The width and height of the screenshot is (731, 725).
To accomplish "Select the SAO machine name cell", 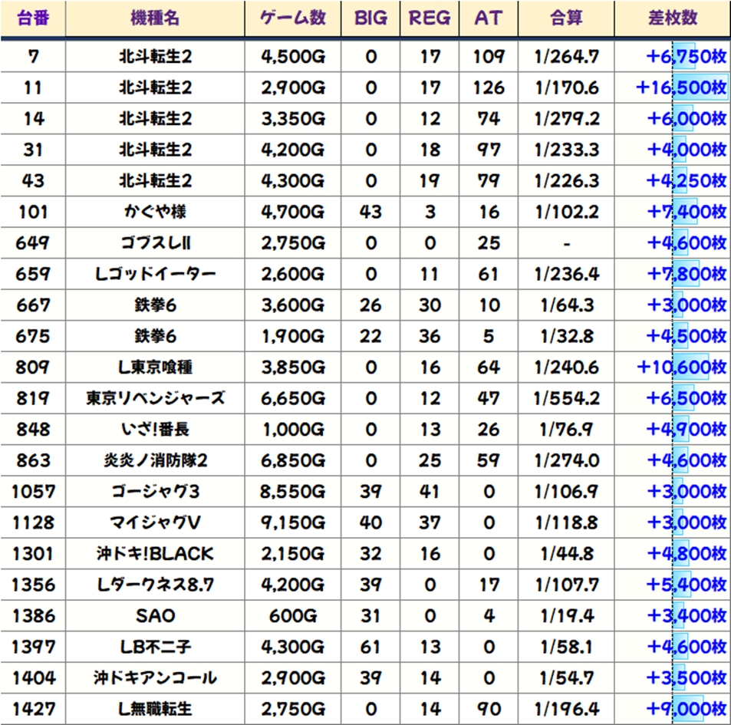I will (x=155, y=615).
